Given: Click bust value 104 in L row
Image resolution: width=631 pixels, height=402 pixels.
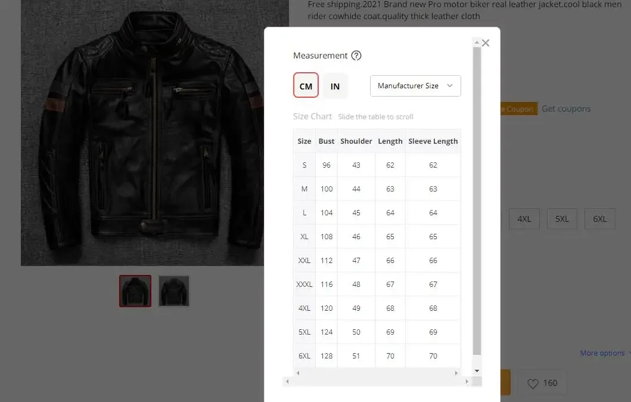Looking at the screenshot, I should tap(327, 213).
